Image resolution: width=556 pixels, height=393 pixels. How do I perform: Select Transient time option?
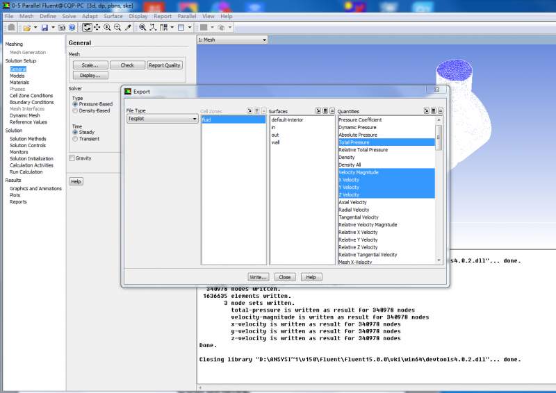point(75,139)
